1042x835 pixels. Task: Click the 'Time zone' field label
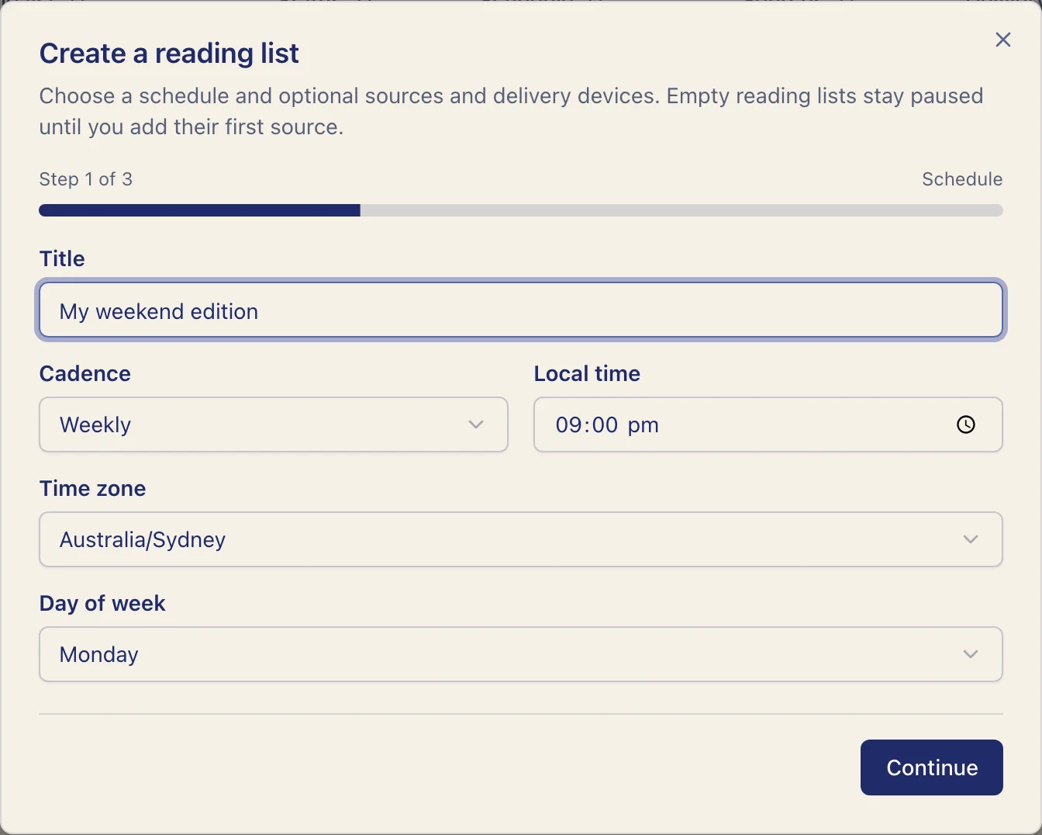(x=93, y=488)
